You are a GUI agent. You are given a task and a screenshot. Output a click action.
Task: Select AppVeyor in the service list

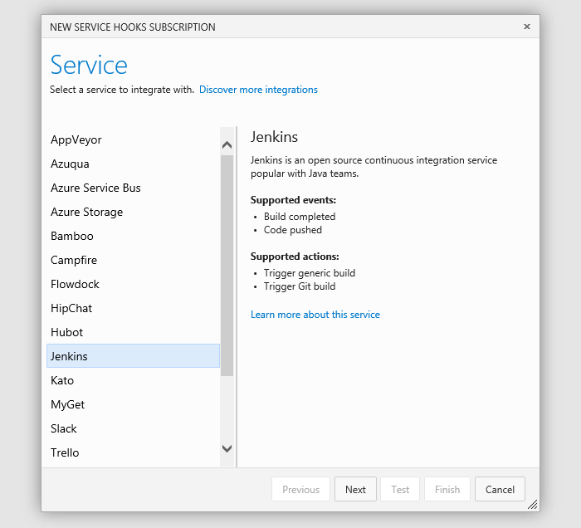[x=133, y=139]
